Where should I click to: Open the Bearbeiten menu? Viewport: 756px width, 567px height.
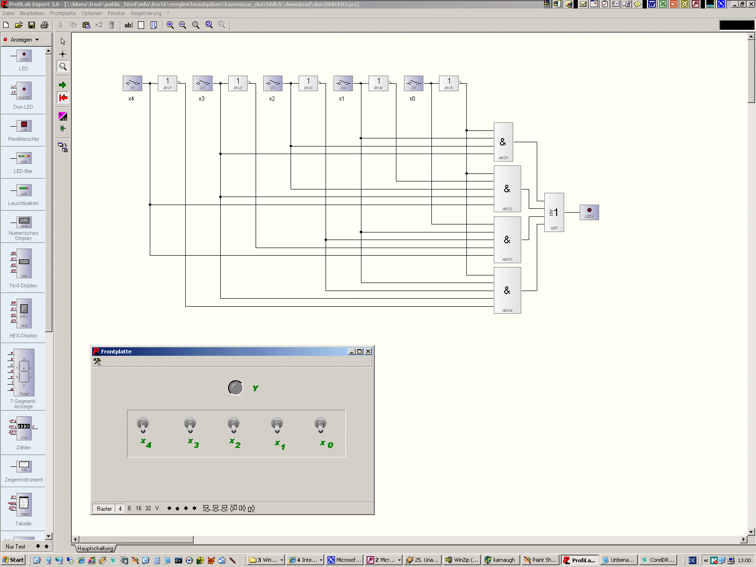[x=32, y=13]
